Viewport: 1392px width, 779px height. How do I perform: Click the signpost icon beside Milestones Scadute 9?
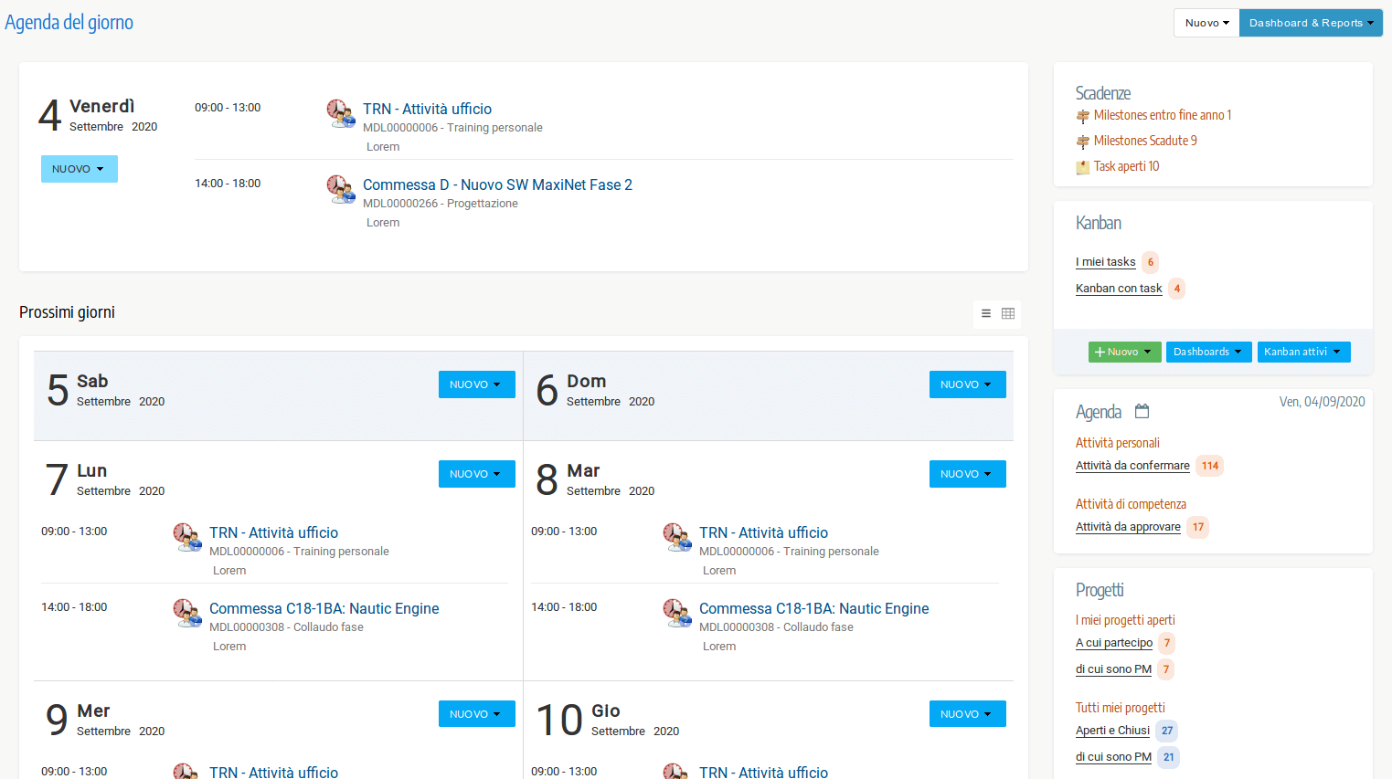(1083, 141)
